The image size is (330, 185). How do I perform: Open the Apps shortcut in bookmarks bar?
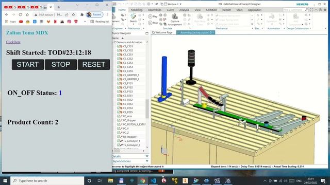coord(10,22)
